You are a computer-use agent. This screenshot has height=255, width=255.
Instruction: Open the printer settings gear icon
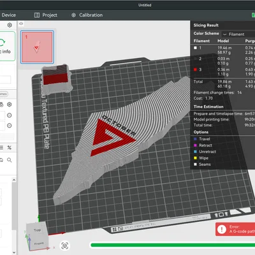point(10,25)
